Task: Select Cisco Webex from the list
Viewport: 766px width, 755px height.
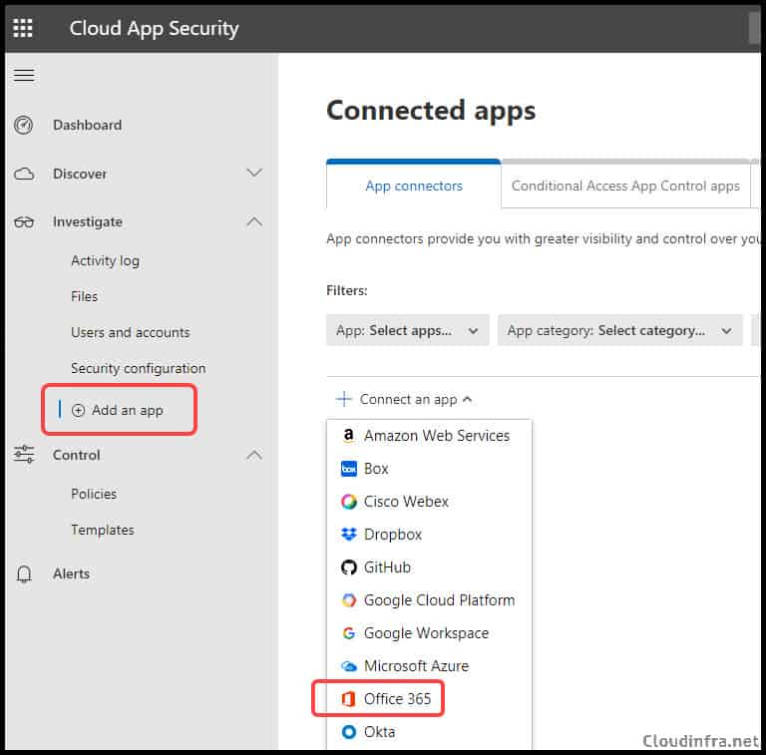Action: pyautogui.click(x=429, y=502)
